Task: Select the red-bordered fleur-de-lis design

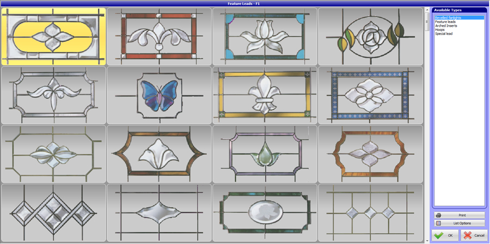Action: 159,37
